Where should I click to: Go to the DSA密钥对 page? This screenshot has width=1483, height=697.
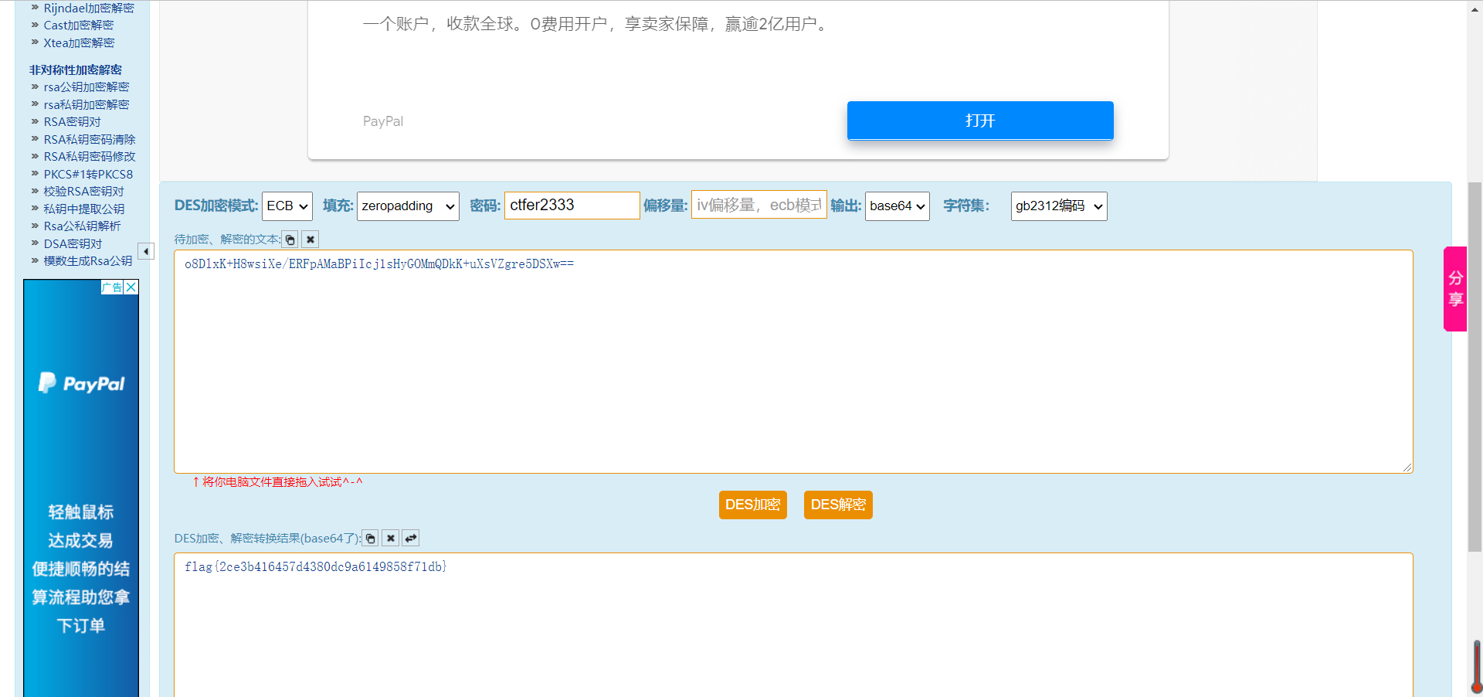click(73, 244)
